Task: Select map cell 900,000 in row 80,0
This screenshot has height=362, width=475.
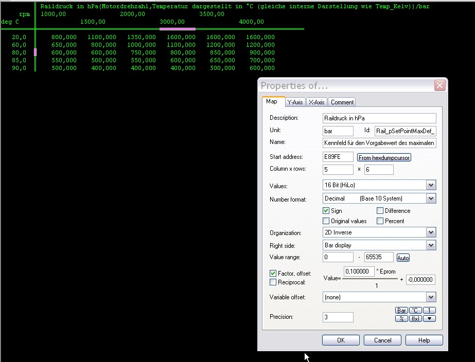Action: [262, 52]
